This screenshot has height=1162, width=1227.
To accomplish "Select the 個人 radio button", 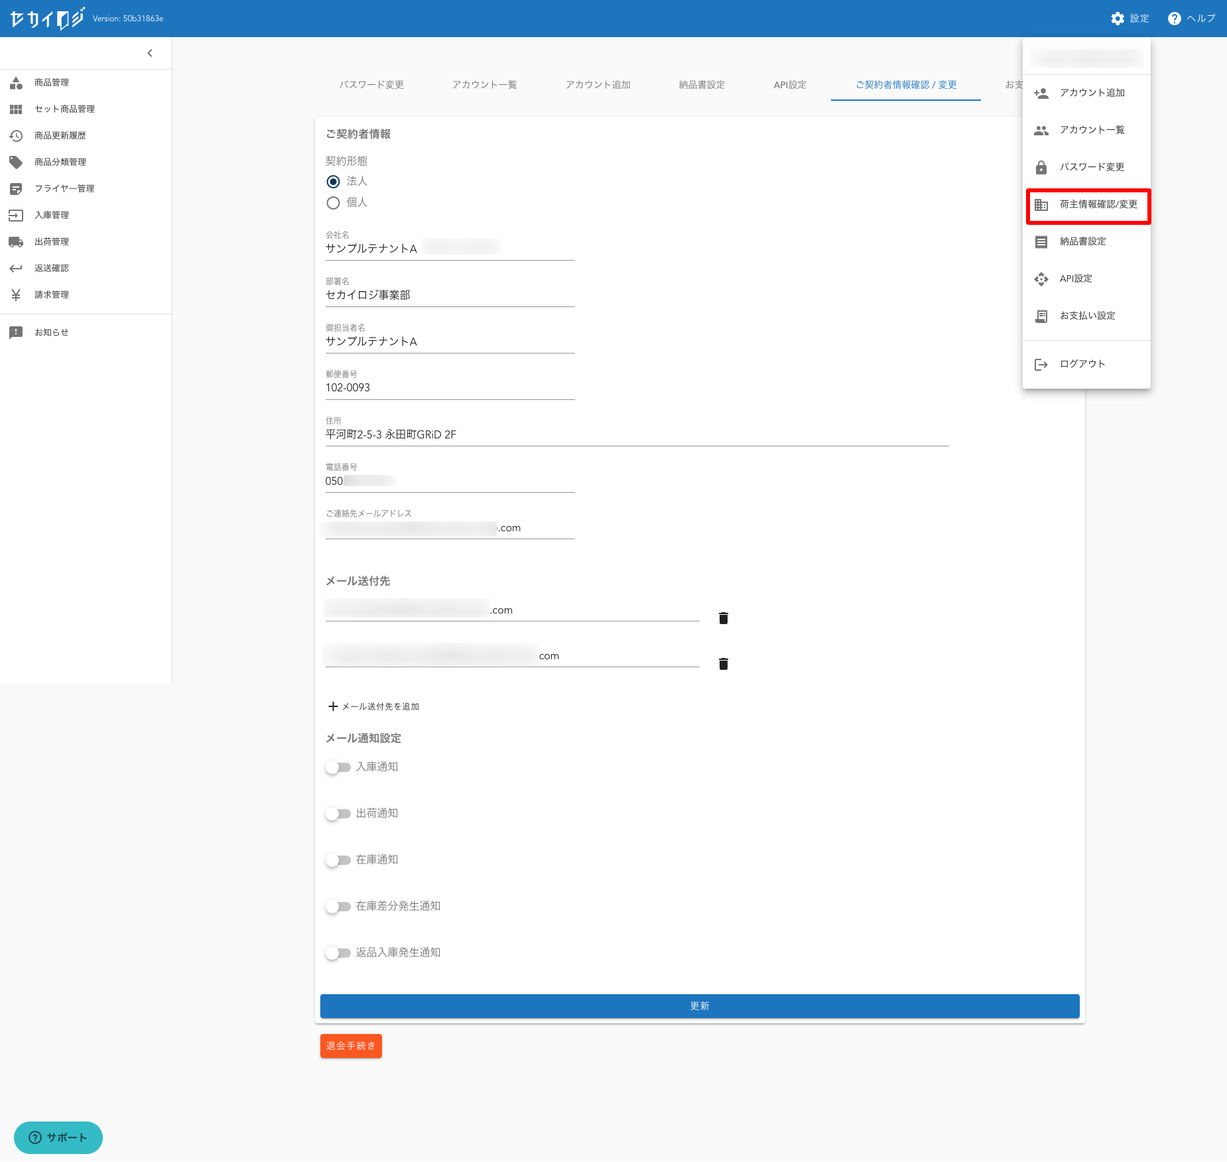I will tap(333, 203).
